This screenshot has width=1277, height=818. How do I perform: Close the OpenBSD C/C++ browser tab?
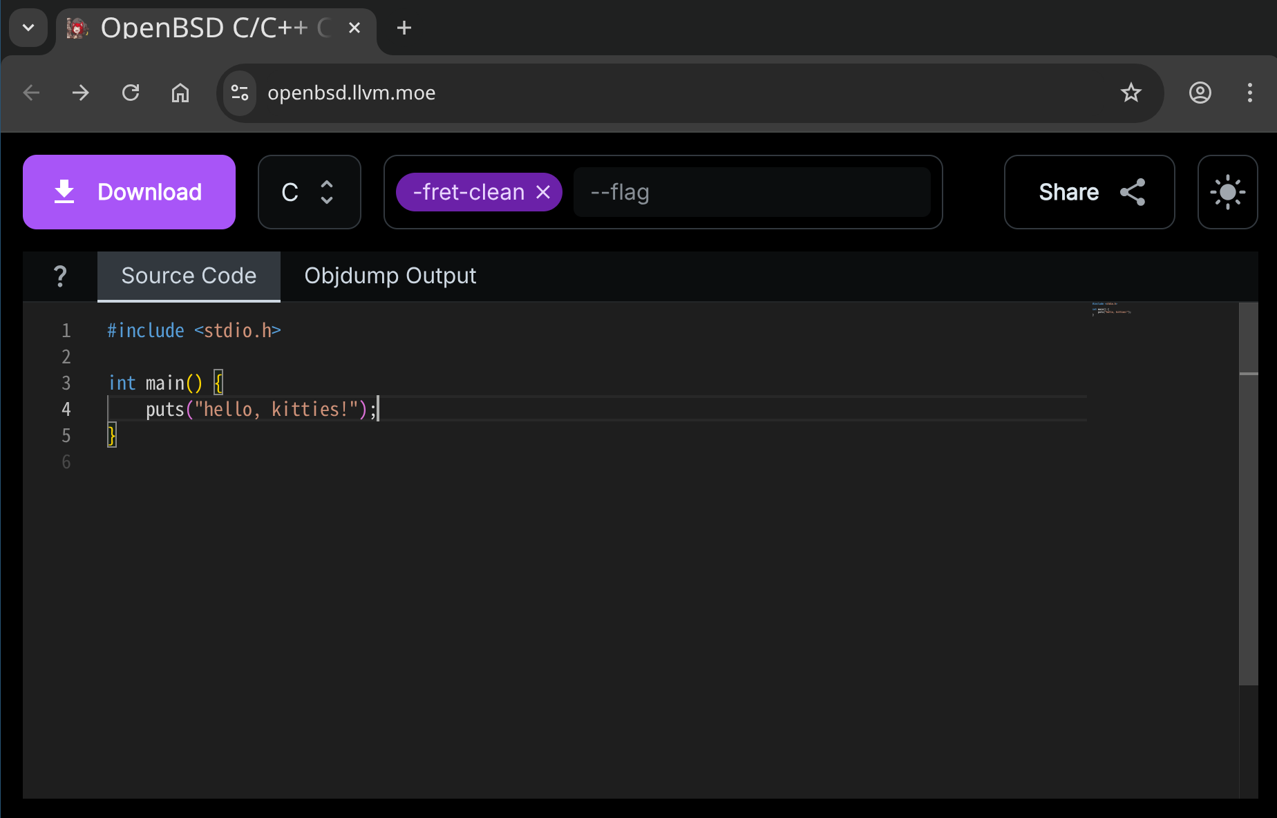(354, 28)
